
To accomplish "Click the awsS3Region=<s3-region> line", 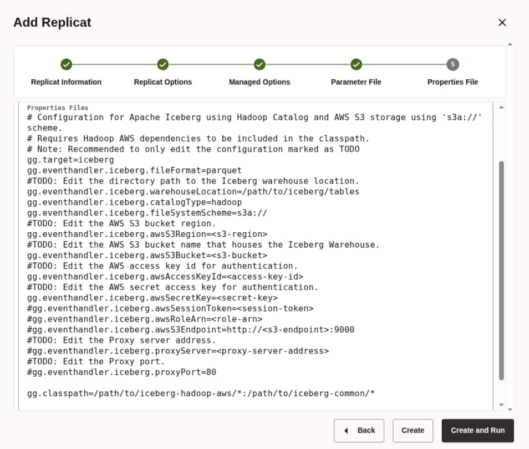I will (x=147, y=234).
